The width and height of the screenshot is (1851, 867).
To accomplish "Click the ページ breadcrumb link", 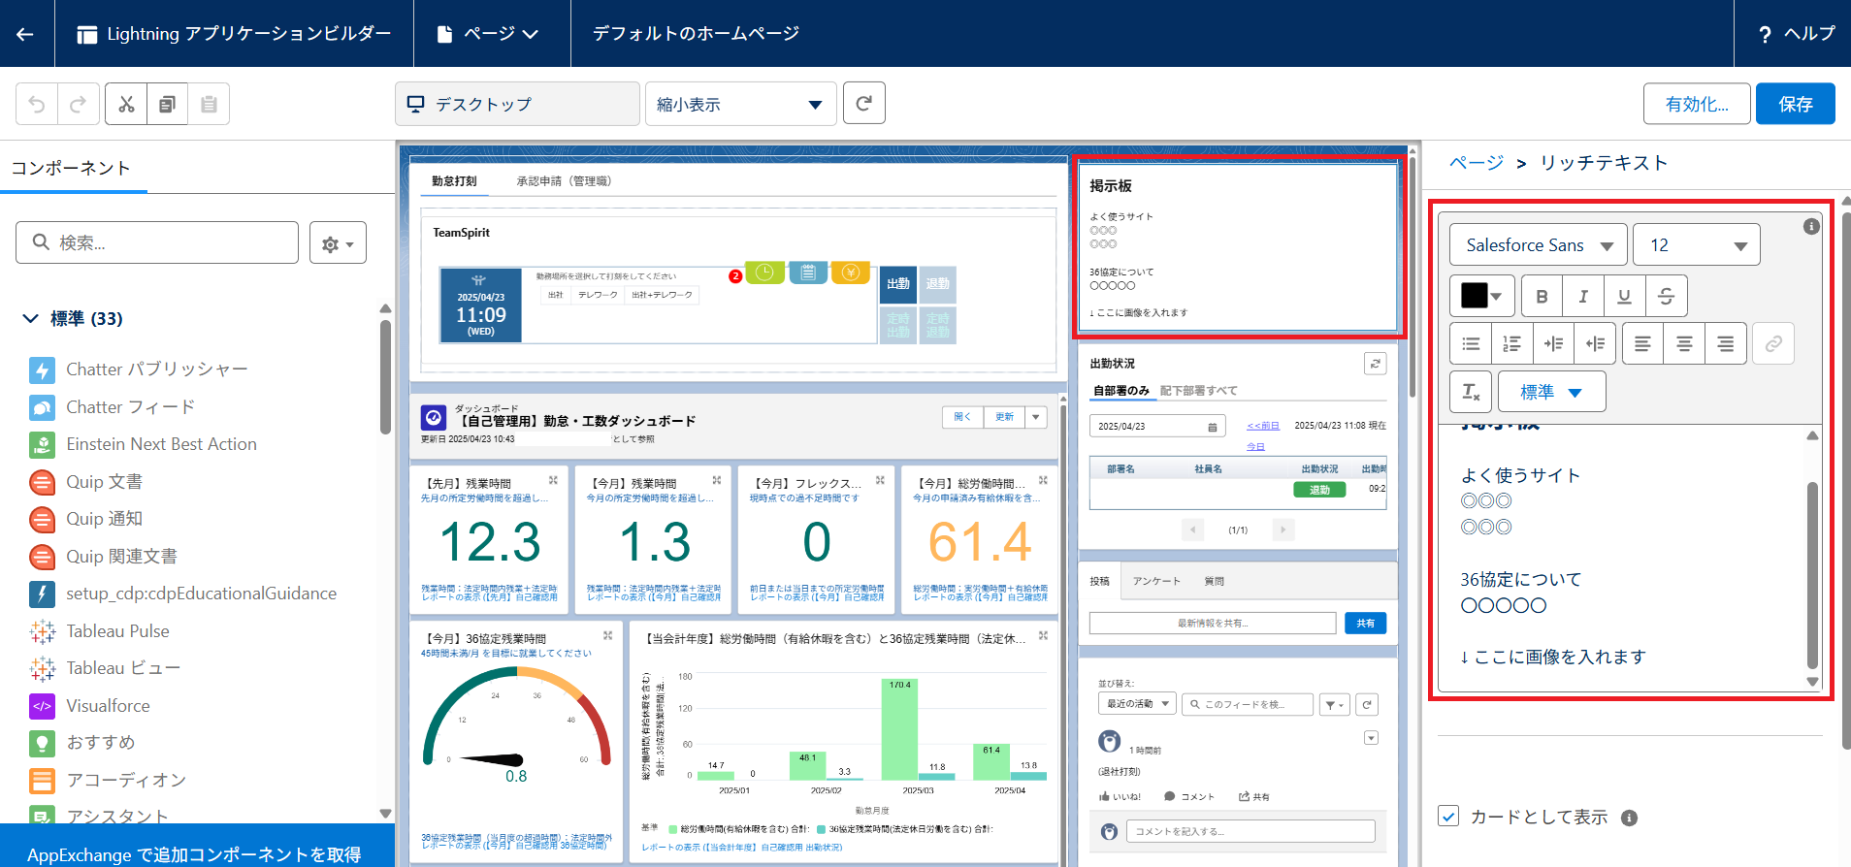I will tap(1477, 163).
